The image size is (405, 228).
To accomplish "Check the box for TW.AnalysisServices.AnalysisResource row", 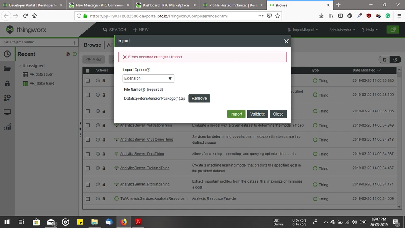I will point(88,199).
